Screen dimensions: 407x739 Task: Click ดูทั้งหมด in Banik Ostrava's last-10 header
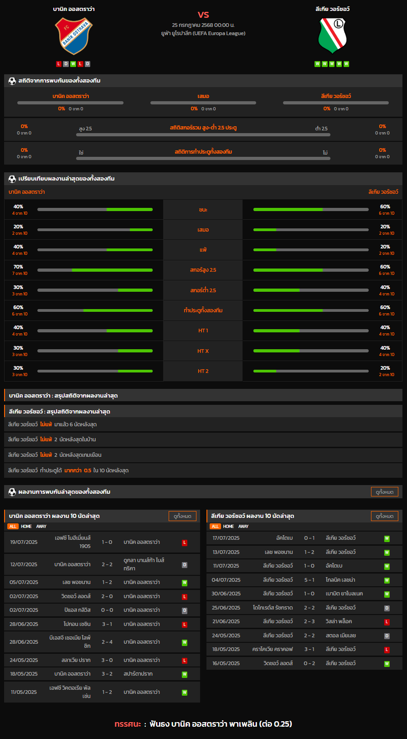(182, 516)
